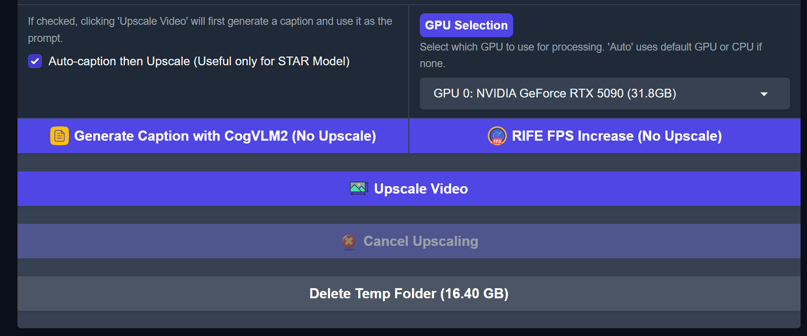Viewport: 807px width, 336px height.
Task: Click the picture icon beside Upscale Video
Action: point(359,188)
